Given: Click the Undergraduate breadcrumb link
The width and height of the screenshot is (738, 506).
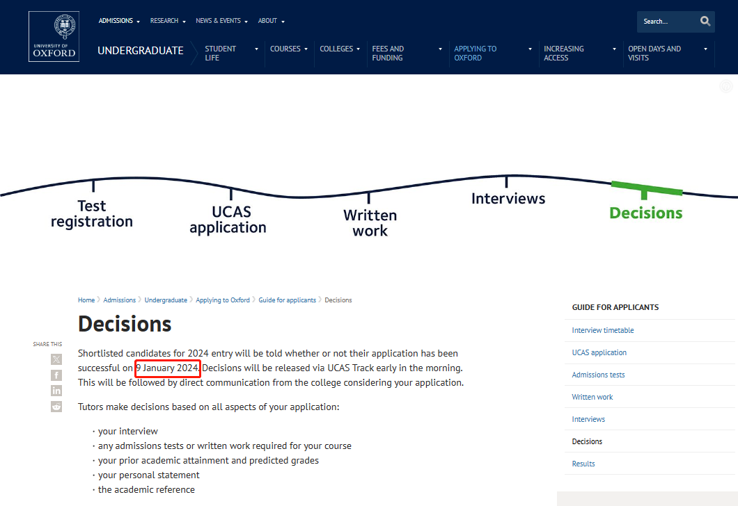Looking at the screenshot, I should pyautogui.click(x=166, y=300).
